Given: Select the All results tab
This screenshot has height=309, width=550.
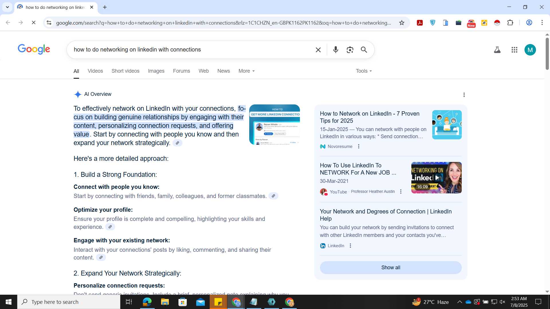Looking at the screenshot, I should pos(76,71).
